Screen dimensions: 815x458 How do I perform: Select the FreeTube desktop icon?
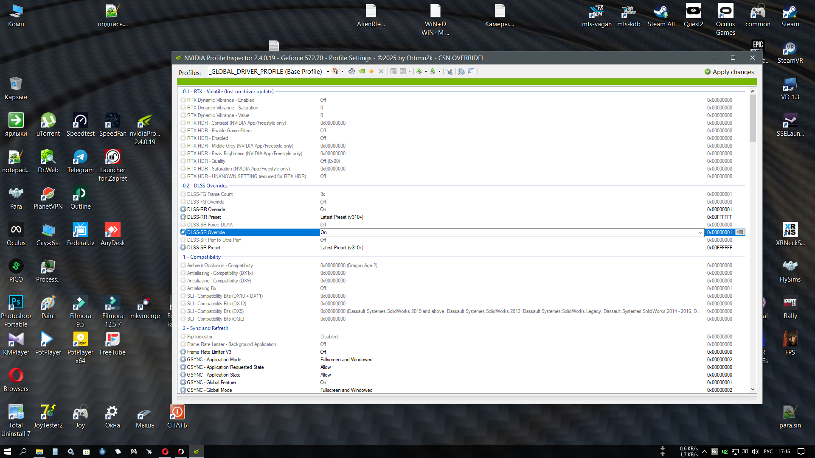[112, 344]
